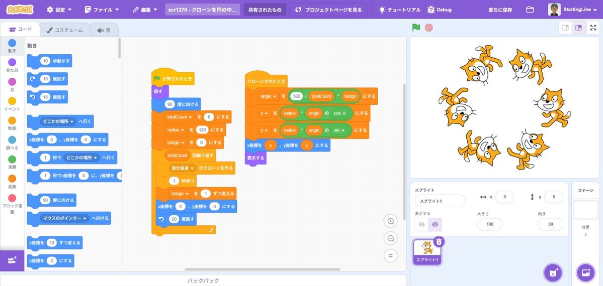Open the My Stuff folder icon

point(530,10)
